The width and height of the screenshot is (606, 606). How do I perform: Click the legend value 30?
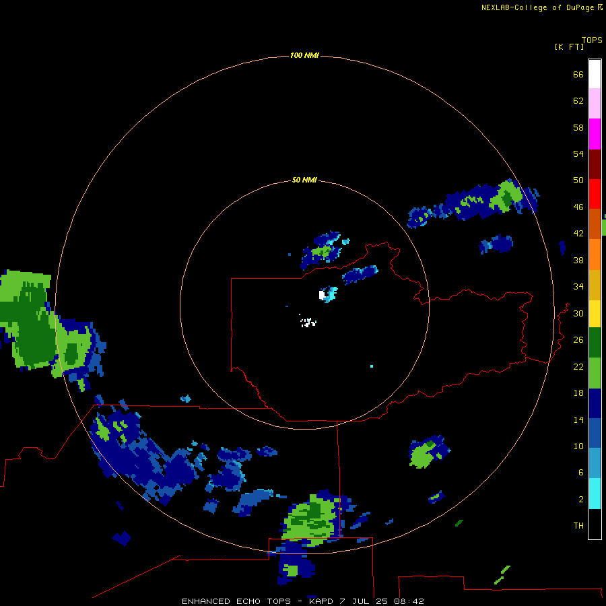(x=578, y=313)
